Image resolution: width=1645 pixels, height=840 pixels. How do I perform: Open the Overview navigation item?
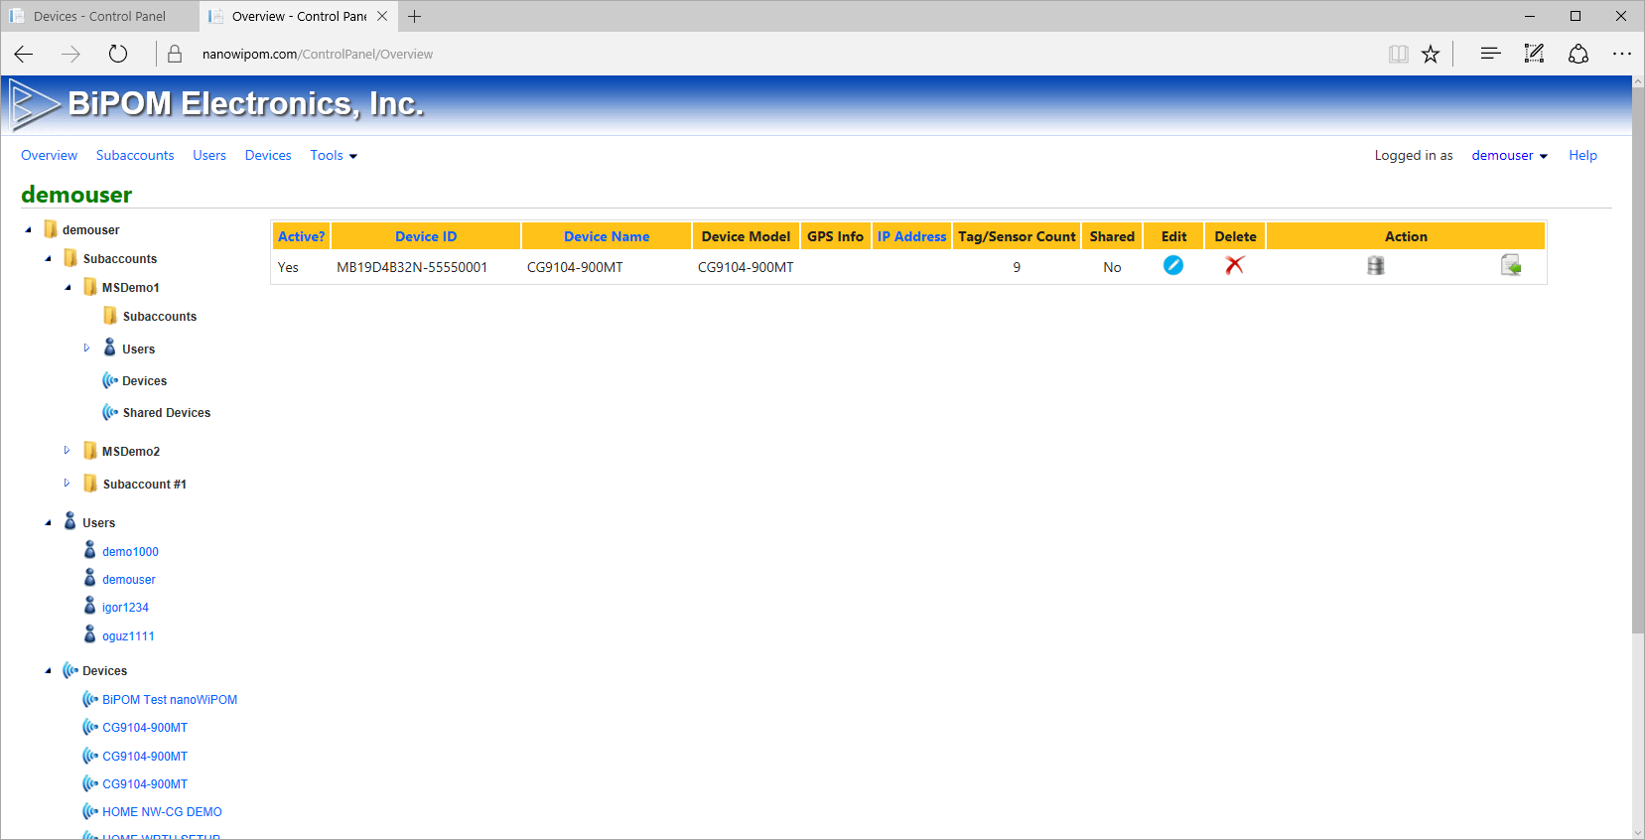49,155
